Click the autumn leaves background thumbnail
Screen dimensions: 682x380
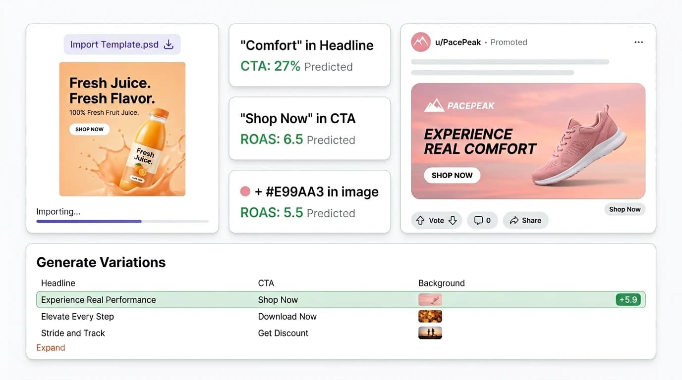430,316
